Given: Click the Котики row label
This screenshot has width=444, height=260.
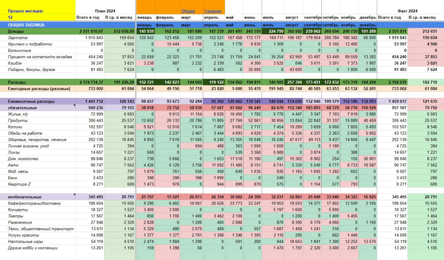Looking at the screenshot, I should tap(15, 127).
